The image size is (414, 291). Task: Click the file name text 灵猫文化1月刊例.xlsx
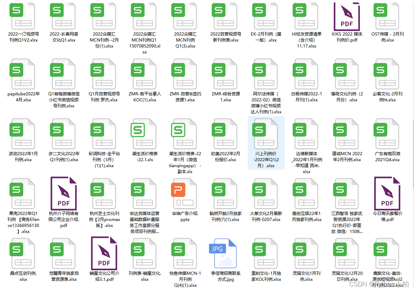tap(306, 276)
